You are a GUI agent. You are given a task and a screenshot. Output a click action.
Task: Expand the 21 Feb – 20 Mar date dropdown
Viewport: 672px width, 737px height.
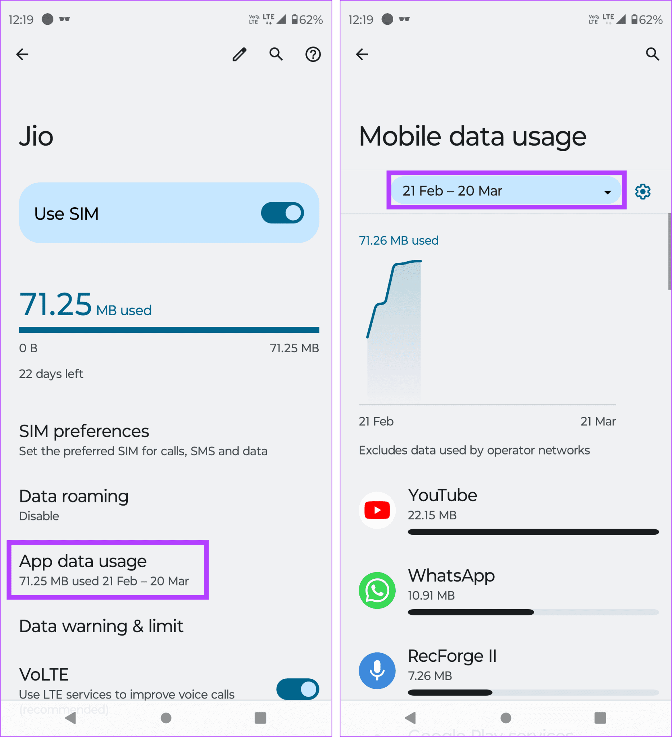pos(506,190)
